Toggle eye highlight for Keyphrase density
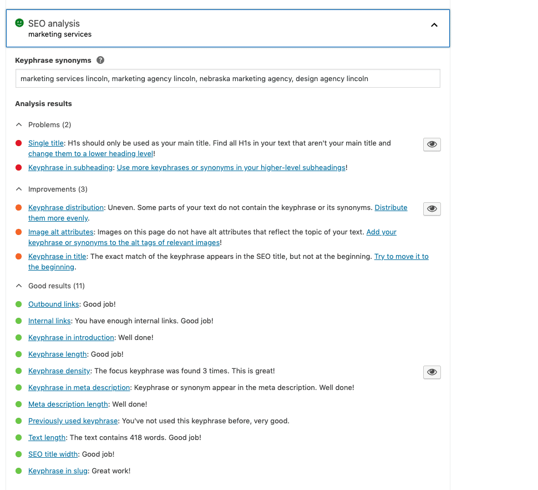The height and width of the screenshot is (490, 538). [x=432, y=372]
